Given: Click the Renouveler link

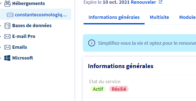Looking at the screenshot, I should point(143,2).
